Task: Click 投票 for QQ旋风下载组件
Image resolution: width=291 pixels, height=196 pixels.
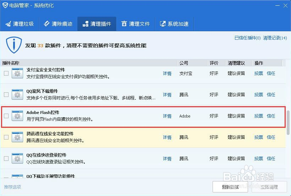Action: [258, 95]
